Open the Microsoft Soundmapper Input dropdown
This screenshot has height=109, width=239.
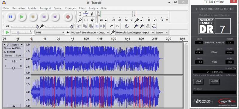pyautogui.click(x=135, y=33)
